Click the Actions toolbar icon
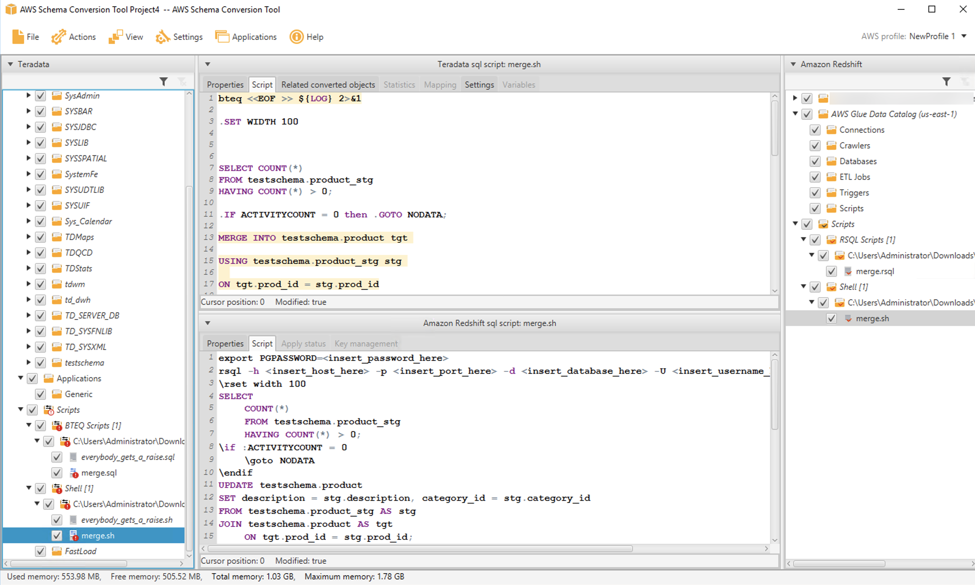Viewport: 975px width, 585px height. click(x=58, y=37)
